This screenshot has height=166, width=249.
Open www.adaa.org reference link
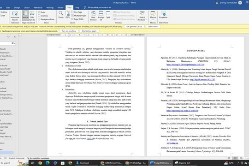172,143
